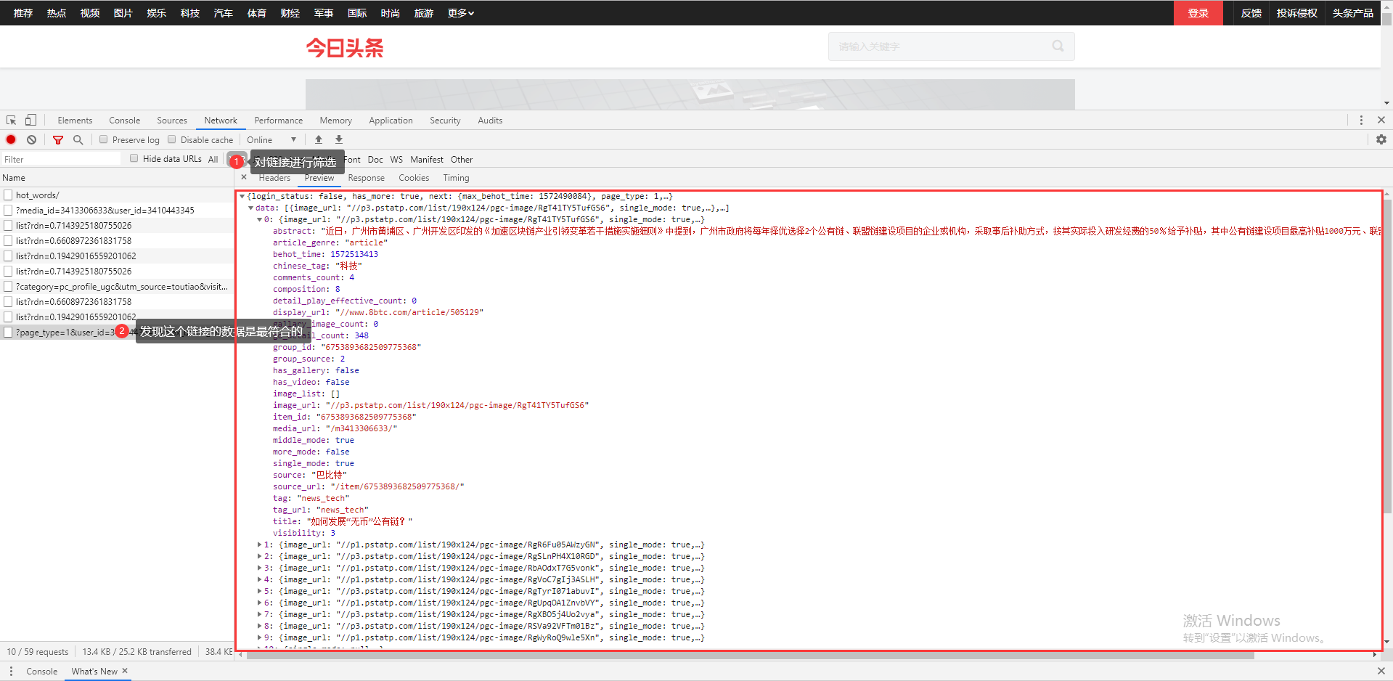Filter requests by Doc type
The height and width of the screenshot is (681, 1393).
(x=375, y=159)
